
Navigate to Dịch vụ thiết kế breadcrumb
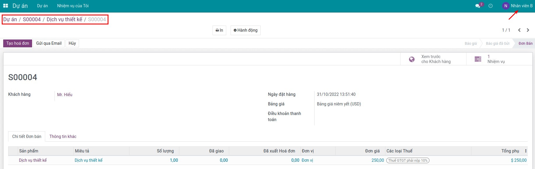click(64, 19)
